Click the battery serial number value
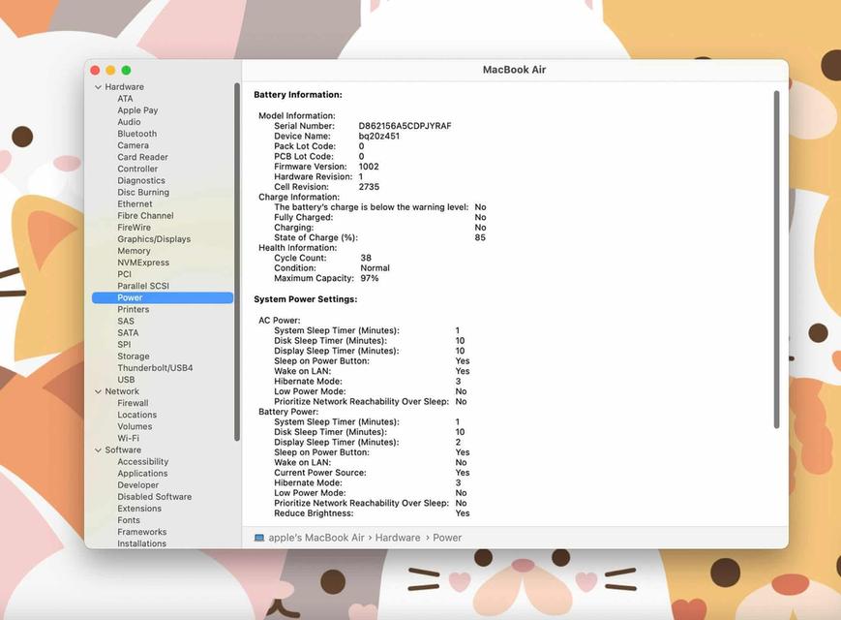841x620 pixels. 405,126
